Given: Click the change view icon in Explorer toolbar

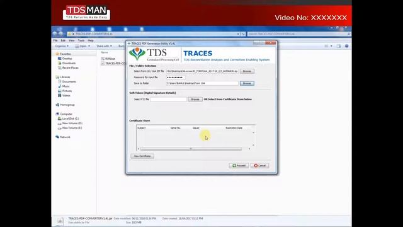Looking at the screenshot, I should pos(326,46).
